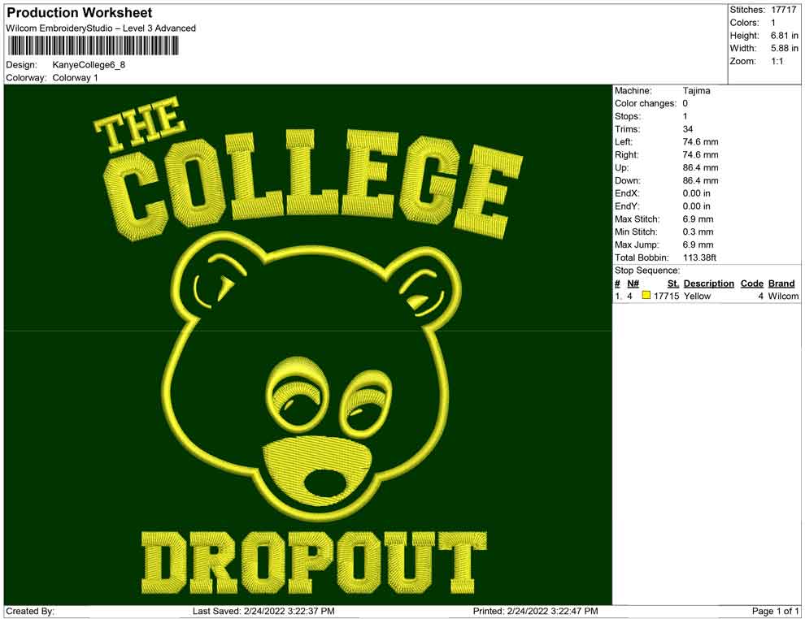The width and height of the screenshot is (805, 619).
Task: Click the 'Created By:' footer label
Action: (x=30, y=611)
